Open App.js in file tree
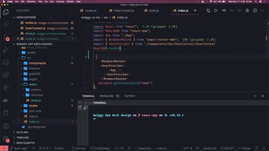Viewport: 269px width, 151px height. coord(33,116)
